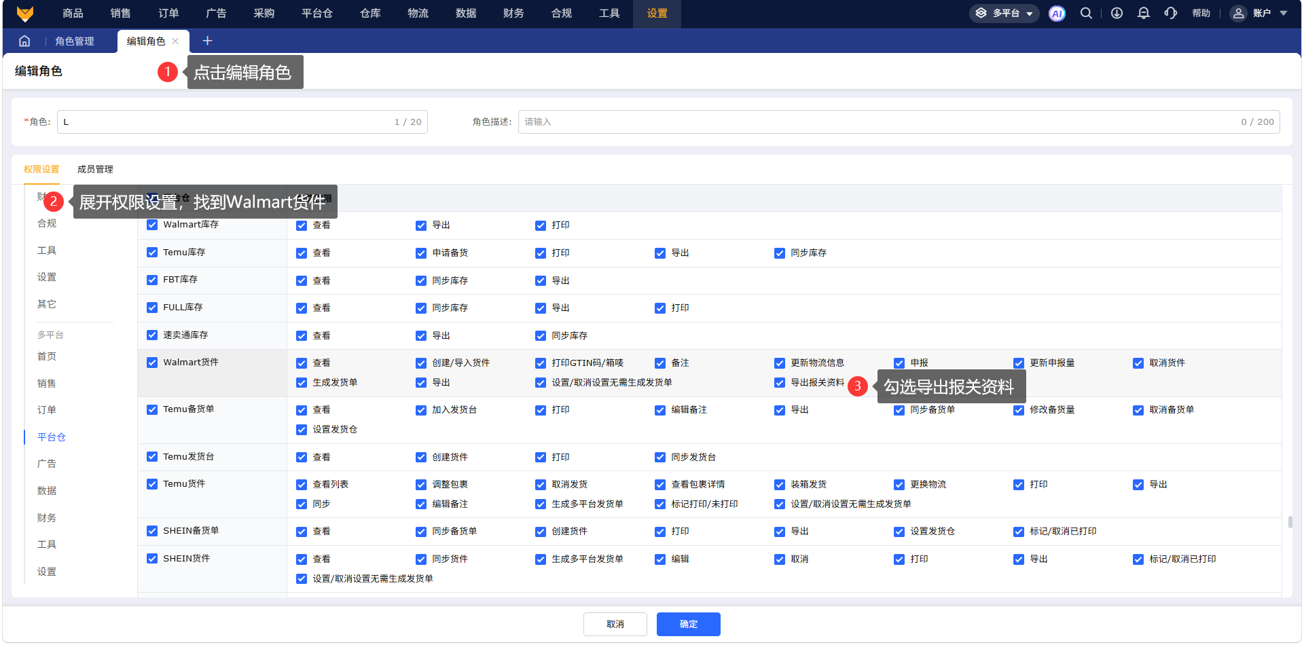The height and width of the screenshot is (645, 1304).
Task: Toggle the 调整包裹 checkbox
Action: coord(421,485)
